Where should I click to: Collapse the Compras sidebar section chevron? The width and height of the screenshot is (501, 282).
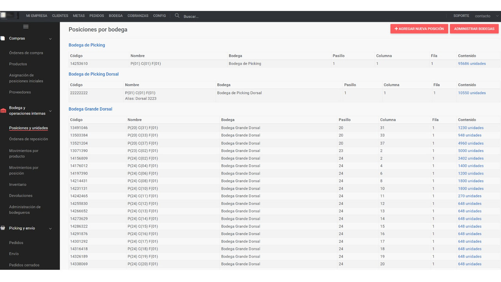point(50,39)
